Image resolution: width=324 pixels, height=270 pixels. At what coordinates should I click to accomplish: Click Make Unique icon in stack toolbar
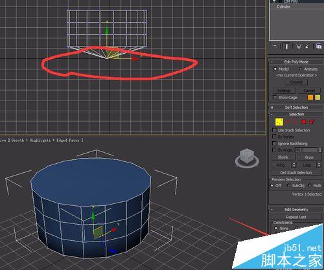299,47
